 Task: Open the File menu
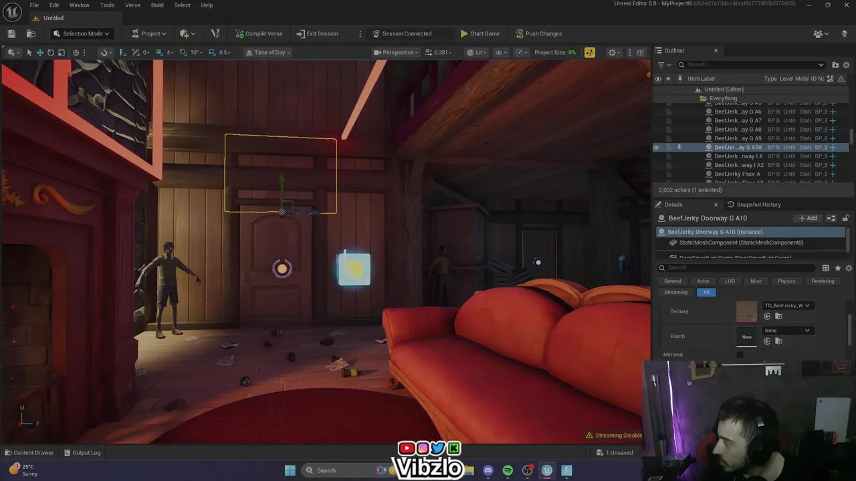click(x=34, y=5)
